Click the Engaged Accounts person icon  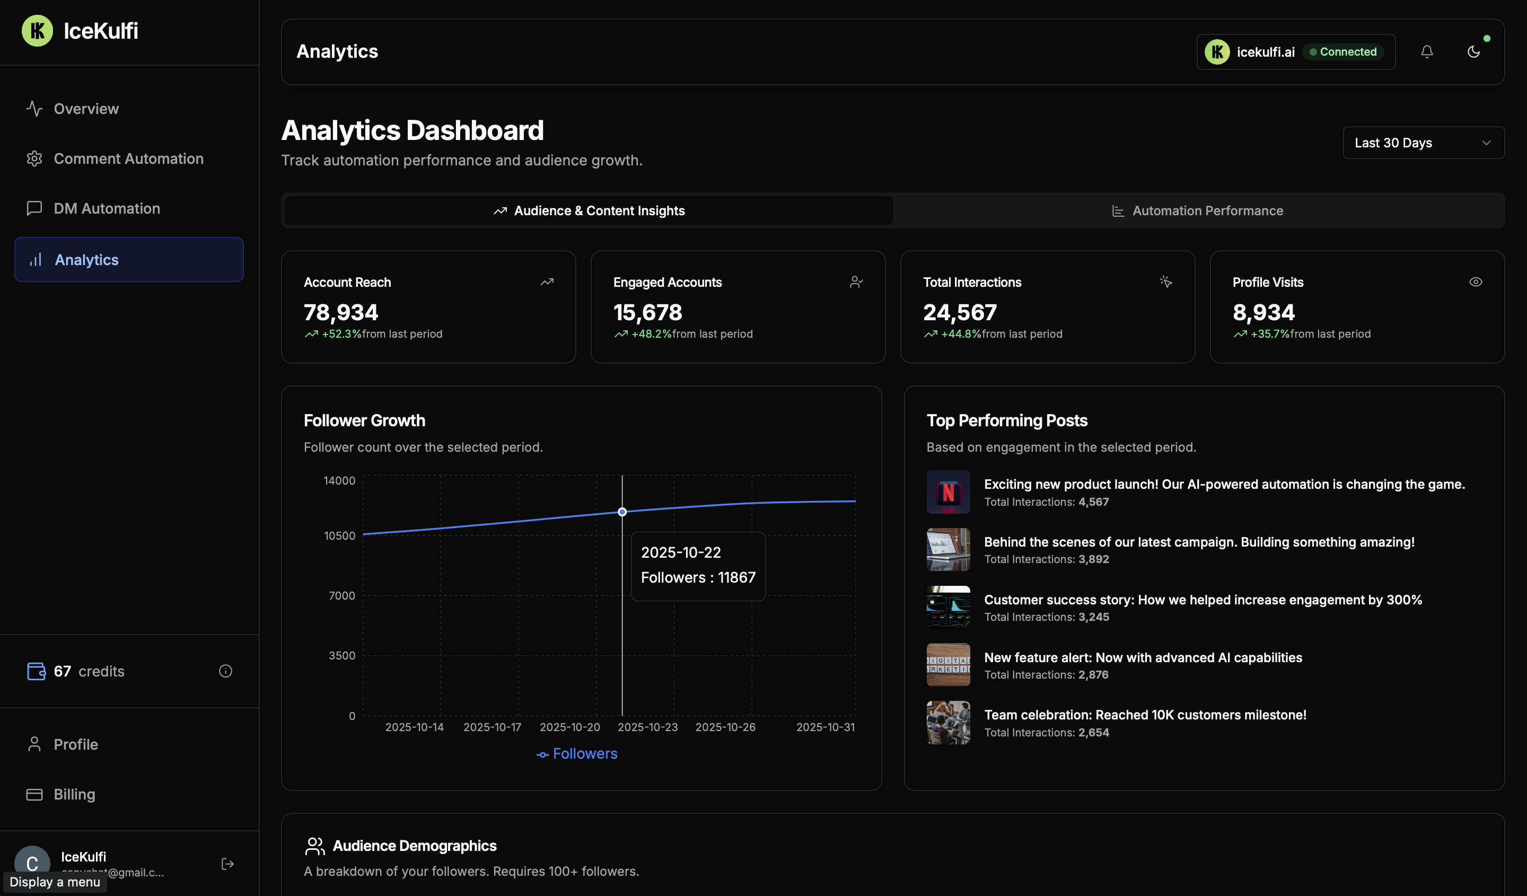click(x=856, y=282)
